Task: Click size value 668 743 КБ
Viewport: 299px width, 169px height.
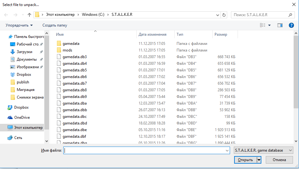Action: [226, 57]
